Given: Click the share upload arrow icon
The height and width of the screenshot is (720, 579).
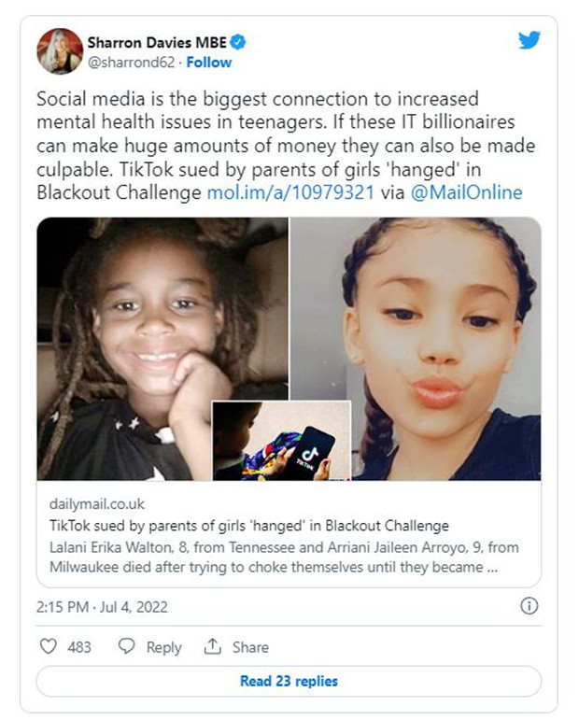Looking at the screenshot, I should (213, 646).
